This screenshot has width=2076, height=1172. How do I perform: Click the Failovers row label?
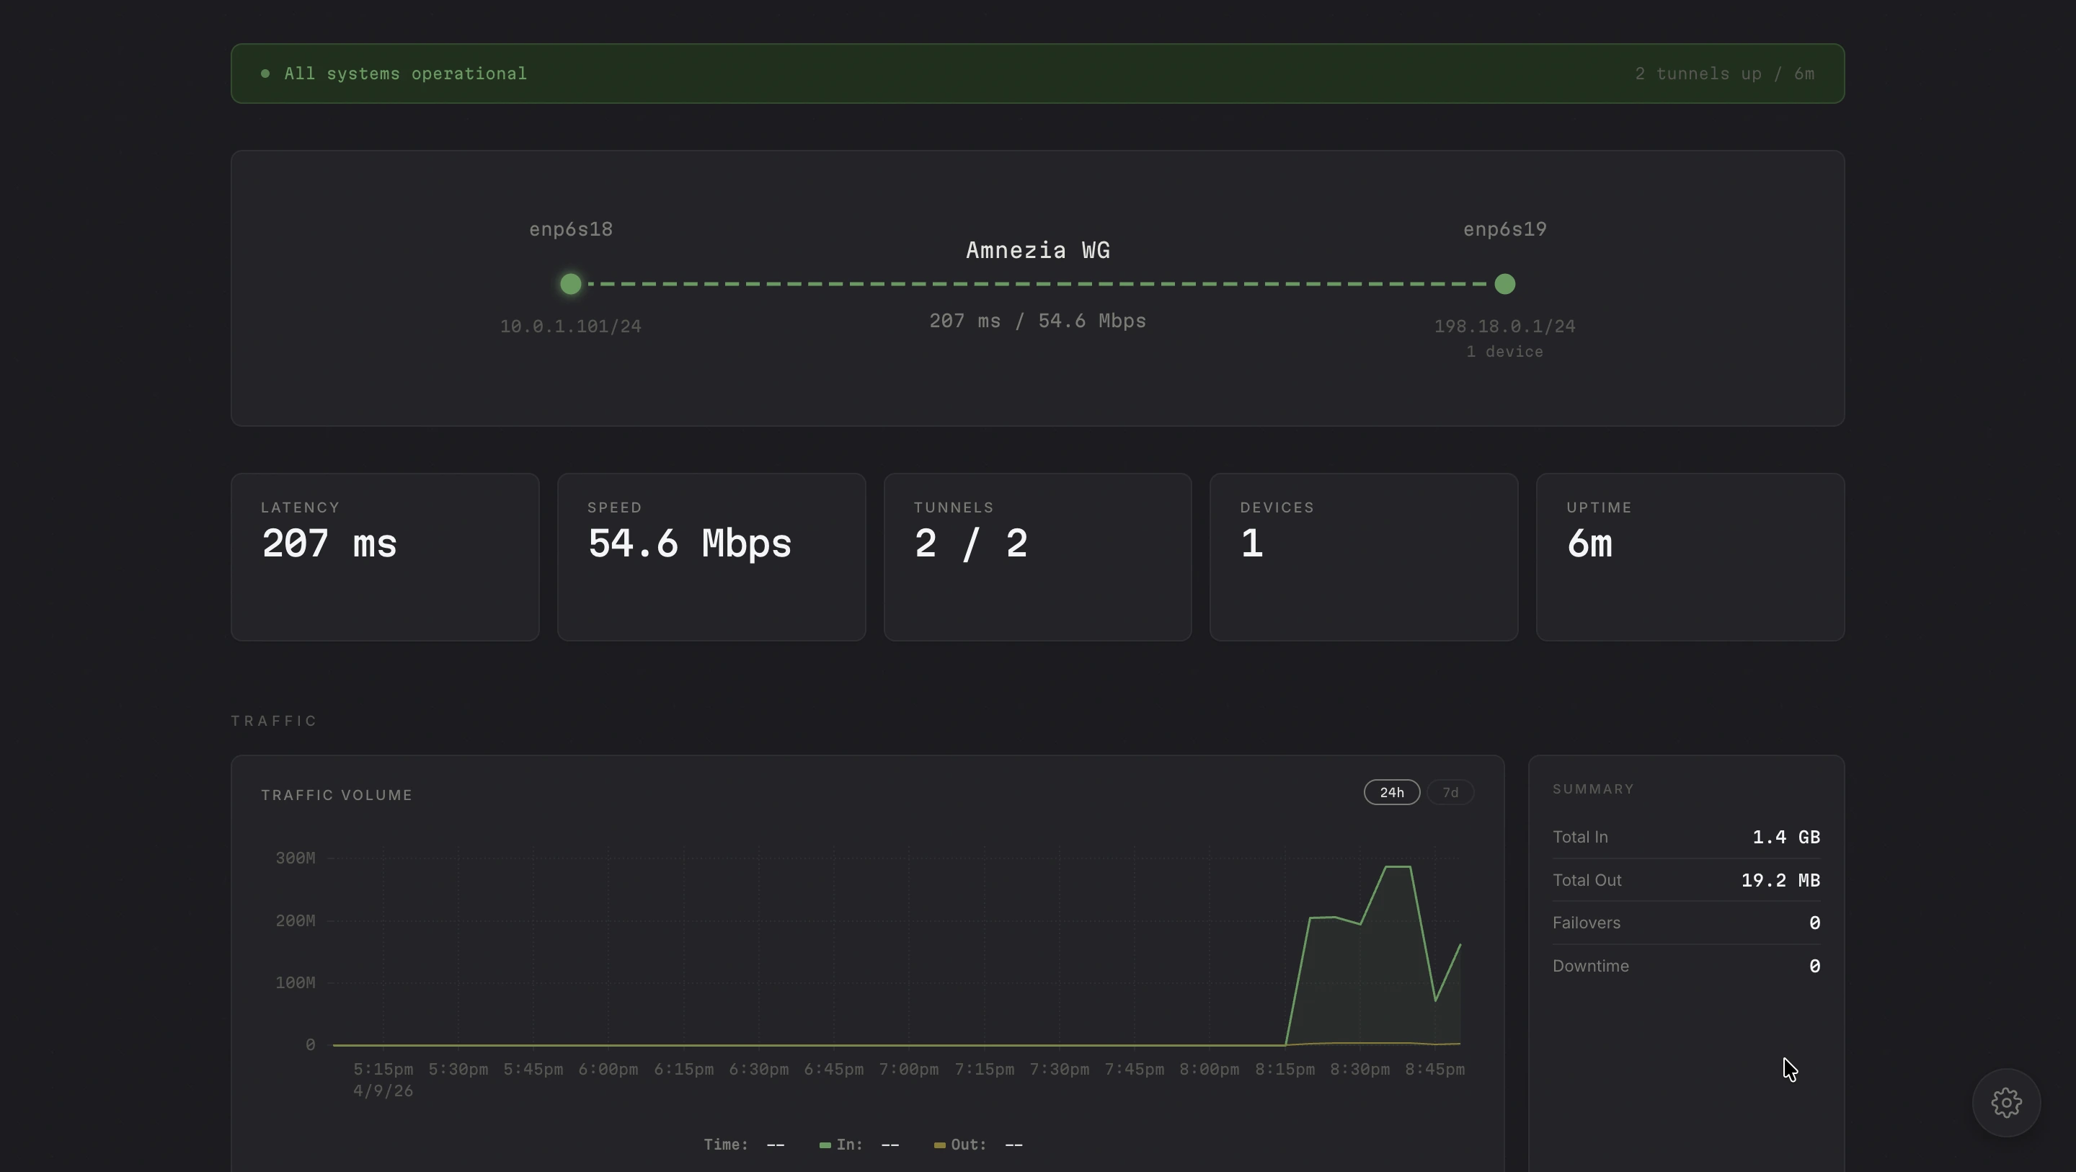click(1586, 923)
